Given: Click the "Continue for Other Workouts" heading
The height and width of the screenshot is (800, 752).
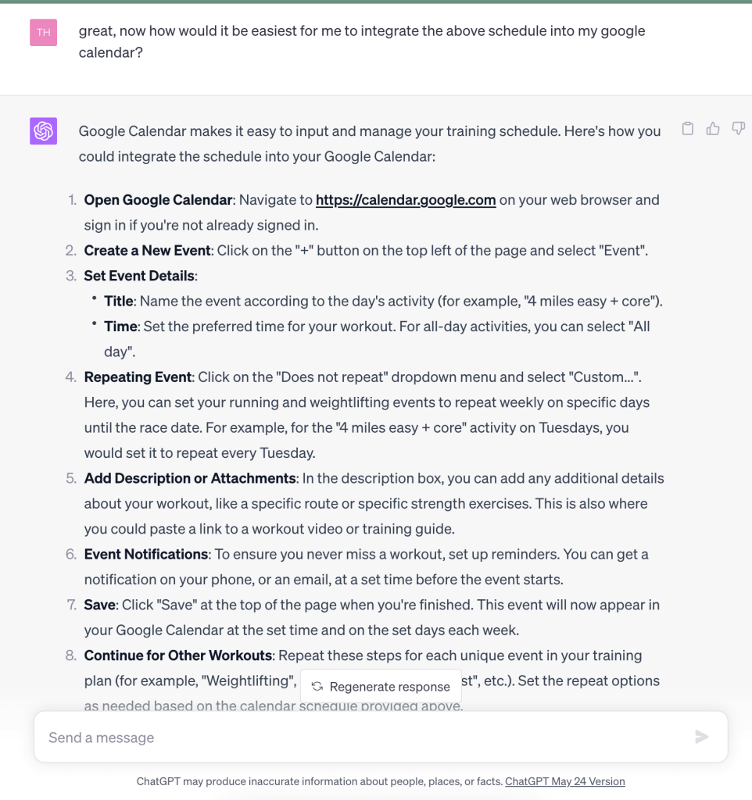Looking at the screenshot, I should 179,655.
